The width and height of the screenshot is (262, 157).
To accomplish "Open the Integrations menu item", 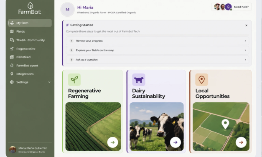I will tap(30, 73).
